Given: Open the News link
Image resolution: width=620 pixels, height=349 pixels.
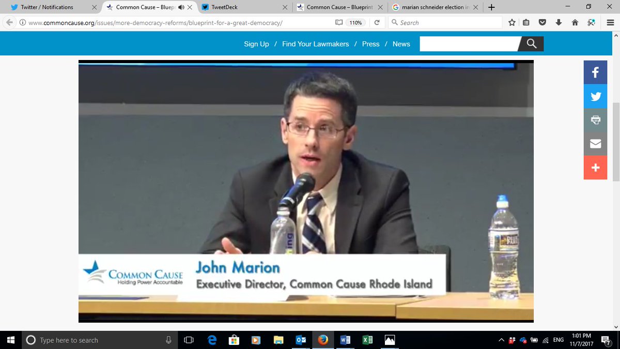Looking at the screenshot, I should [401, 44].
